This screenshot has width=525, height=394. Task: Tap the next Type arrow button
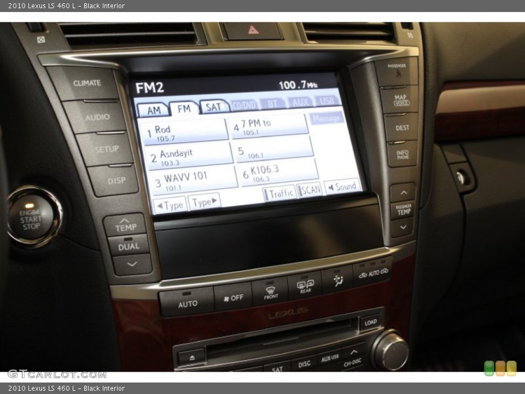[205, 202]
